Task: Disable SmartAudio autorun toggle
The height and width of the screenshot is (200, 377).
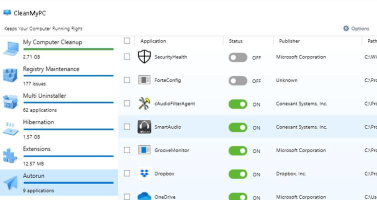Action: [x=238, y=127]
